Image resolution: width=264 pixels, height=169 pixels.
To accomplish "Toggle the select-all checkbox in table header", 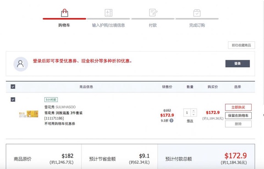I will [13, 87].
